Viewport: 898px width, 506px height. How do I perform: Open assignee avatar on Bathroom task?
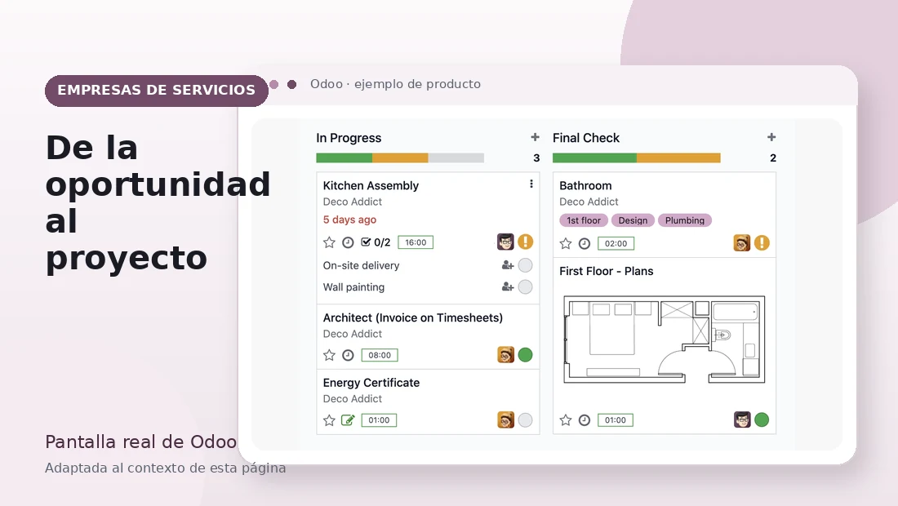[741, 242]
